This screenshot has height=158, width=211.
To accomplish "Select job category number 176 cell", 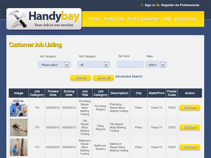I will (x=37, y=108).
